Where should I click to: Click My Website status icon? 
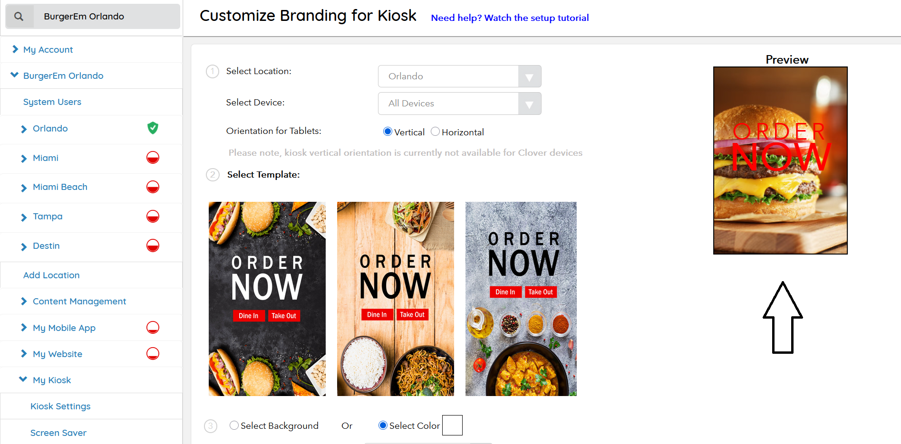pos(153,354)
